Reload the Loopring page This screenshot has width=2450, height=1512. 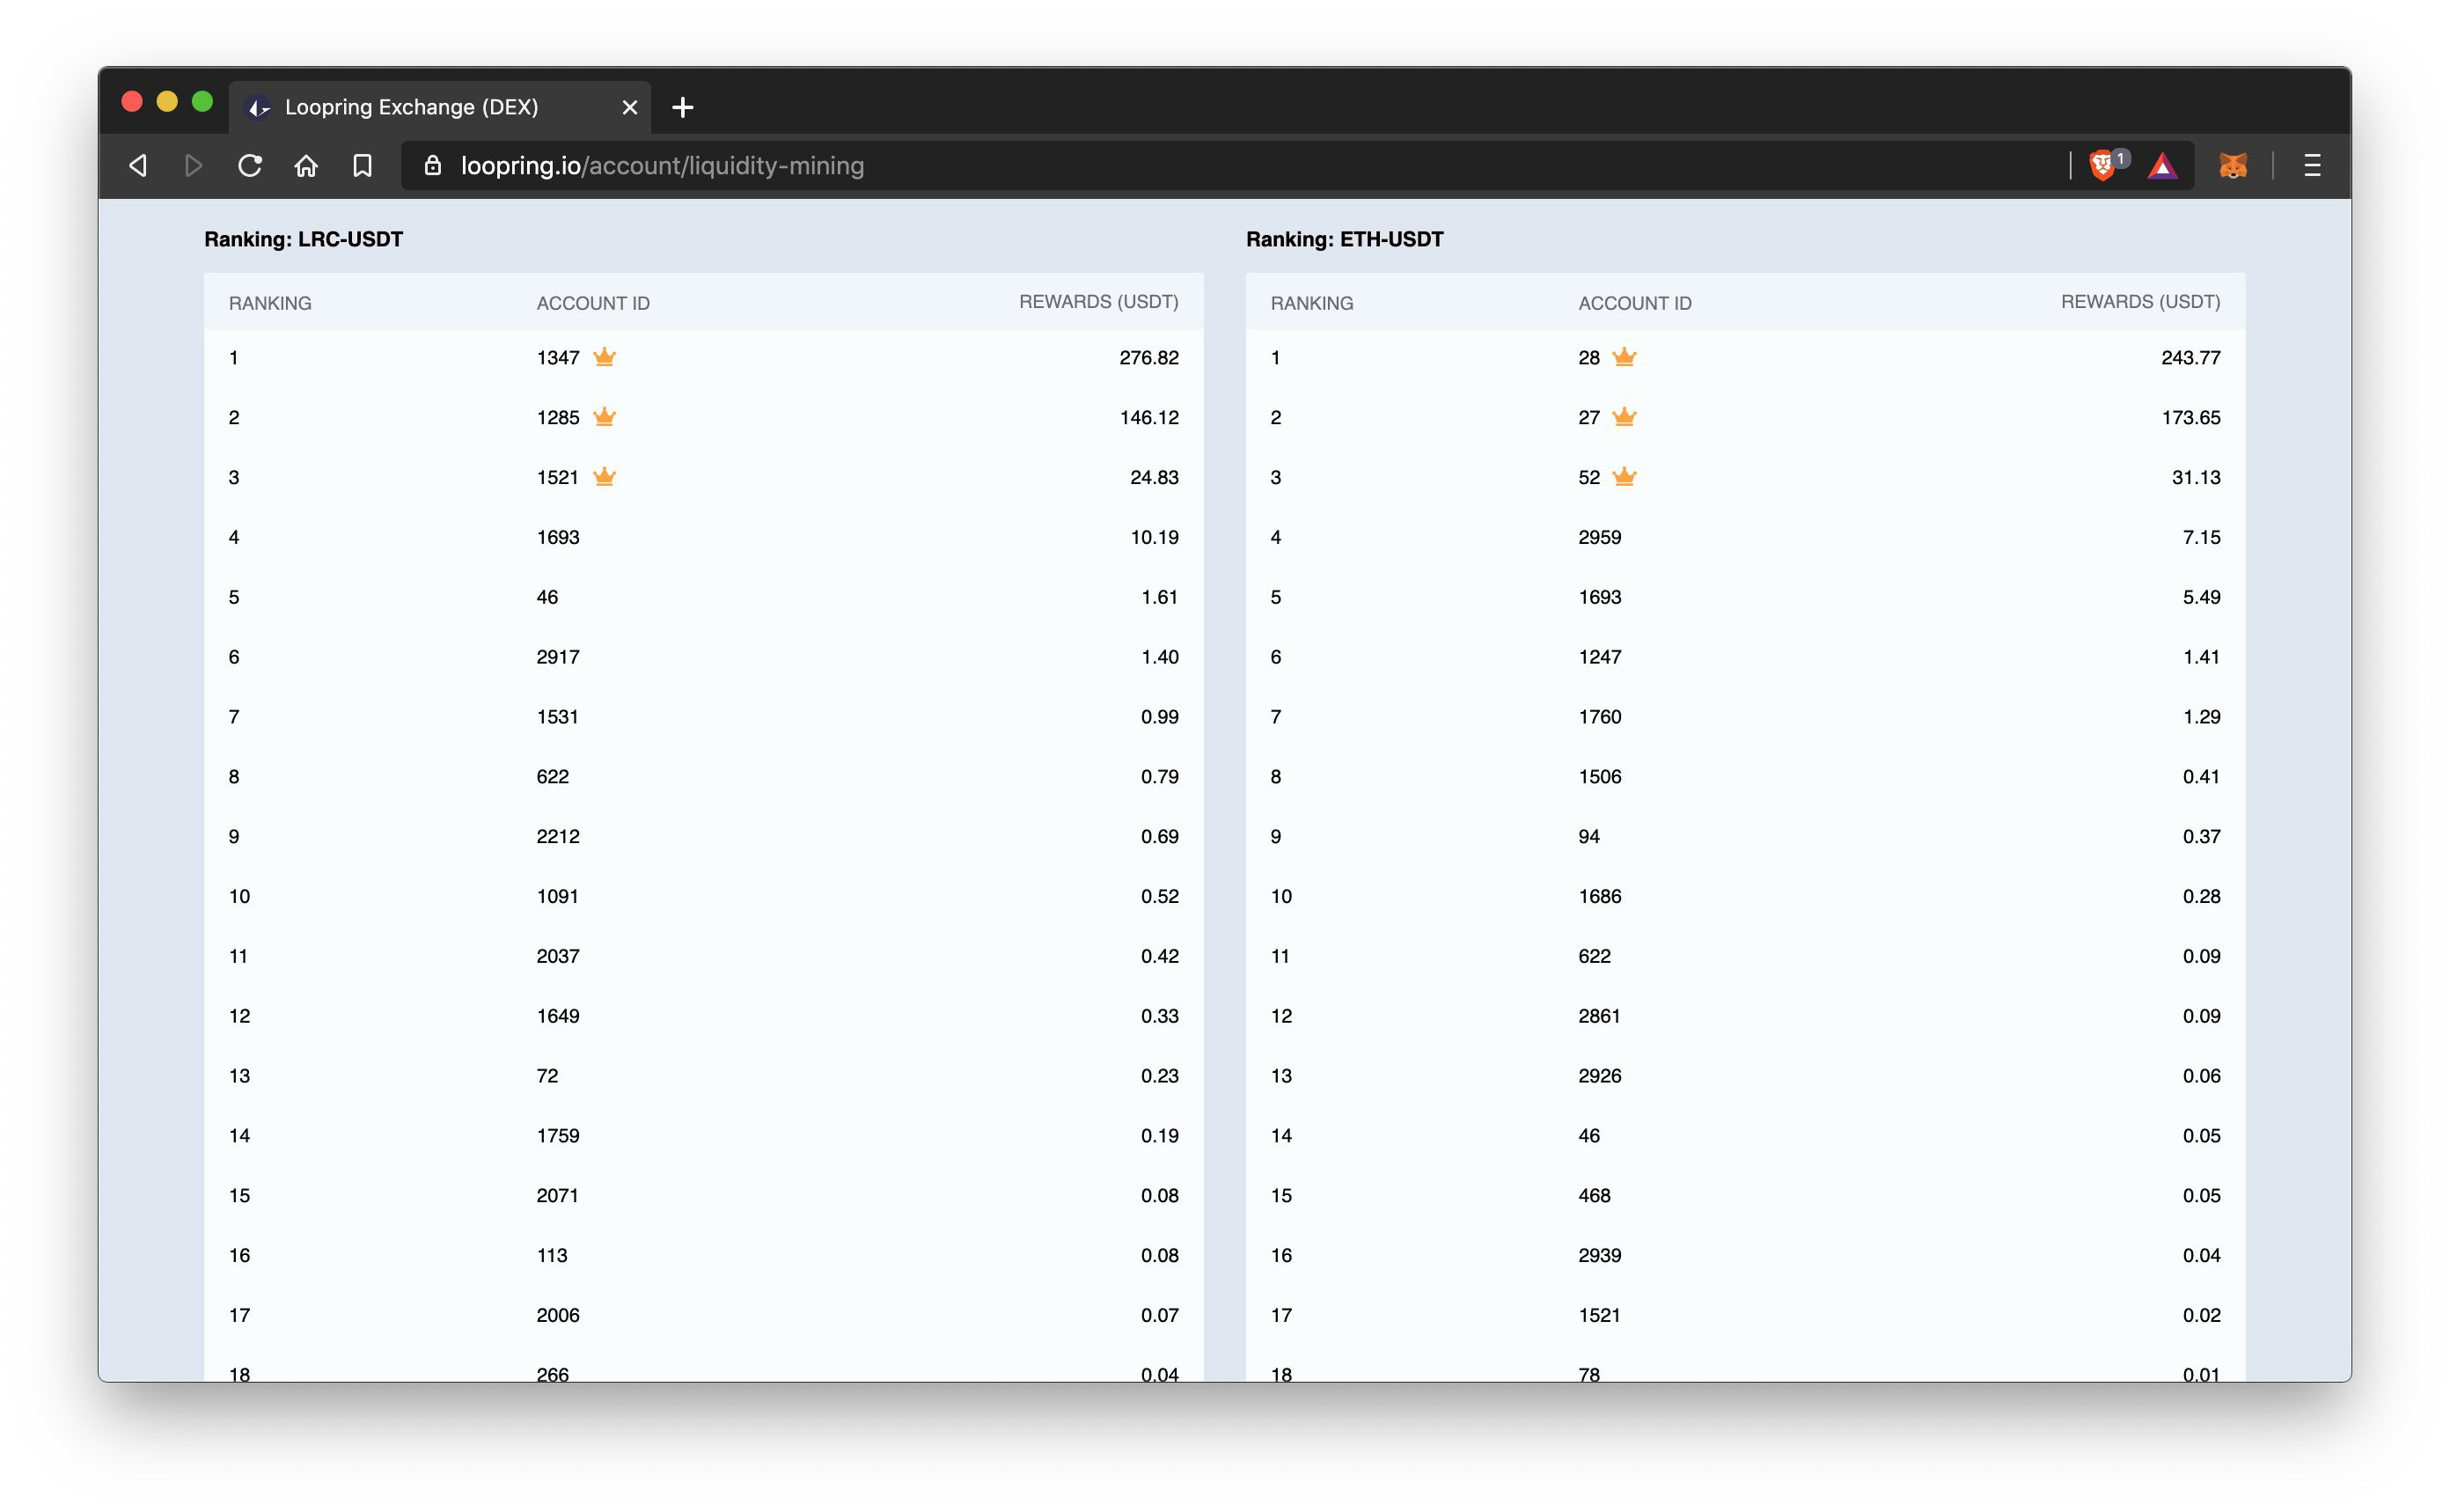(x=250, y=166)
